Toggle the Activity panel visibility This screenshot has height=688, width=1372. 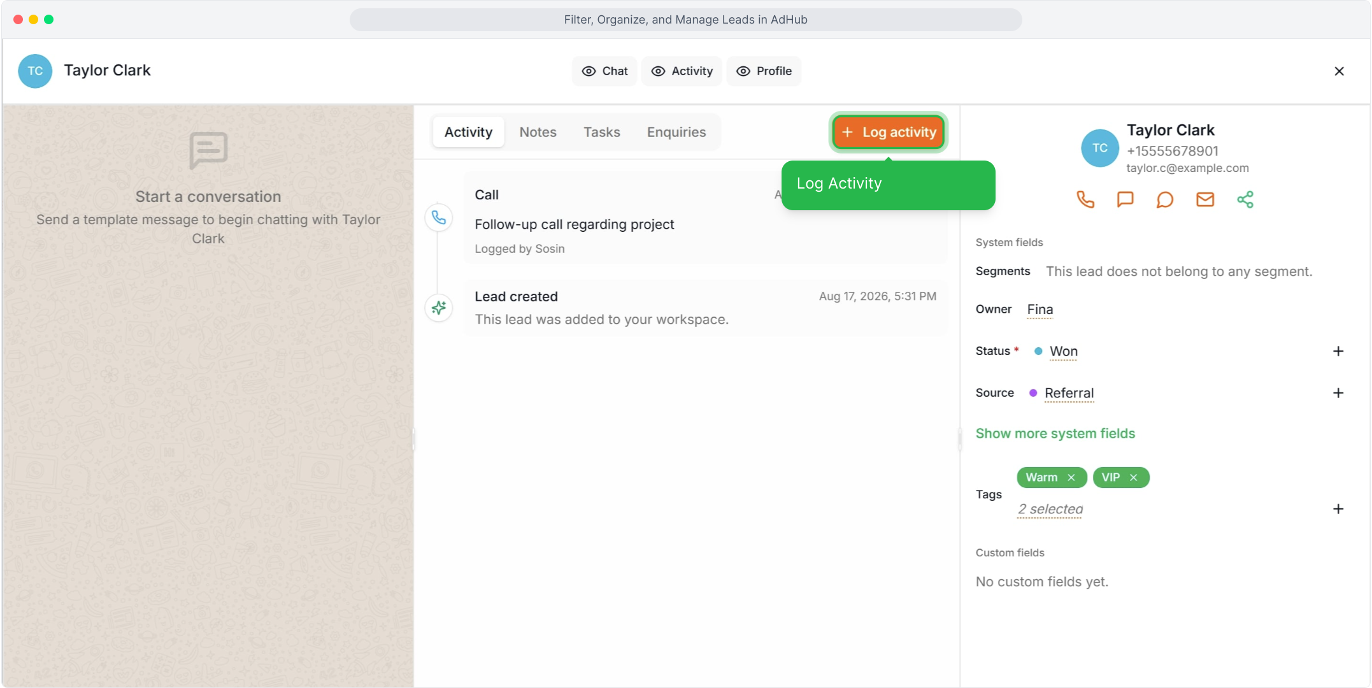pyautogui.click(x=682, y=71)
